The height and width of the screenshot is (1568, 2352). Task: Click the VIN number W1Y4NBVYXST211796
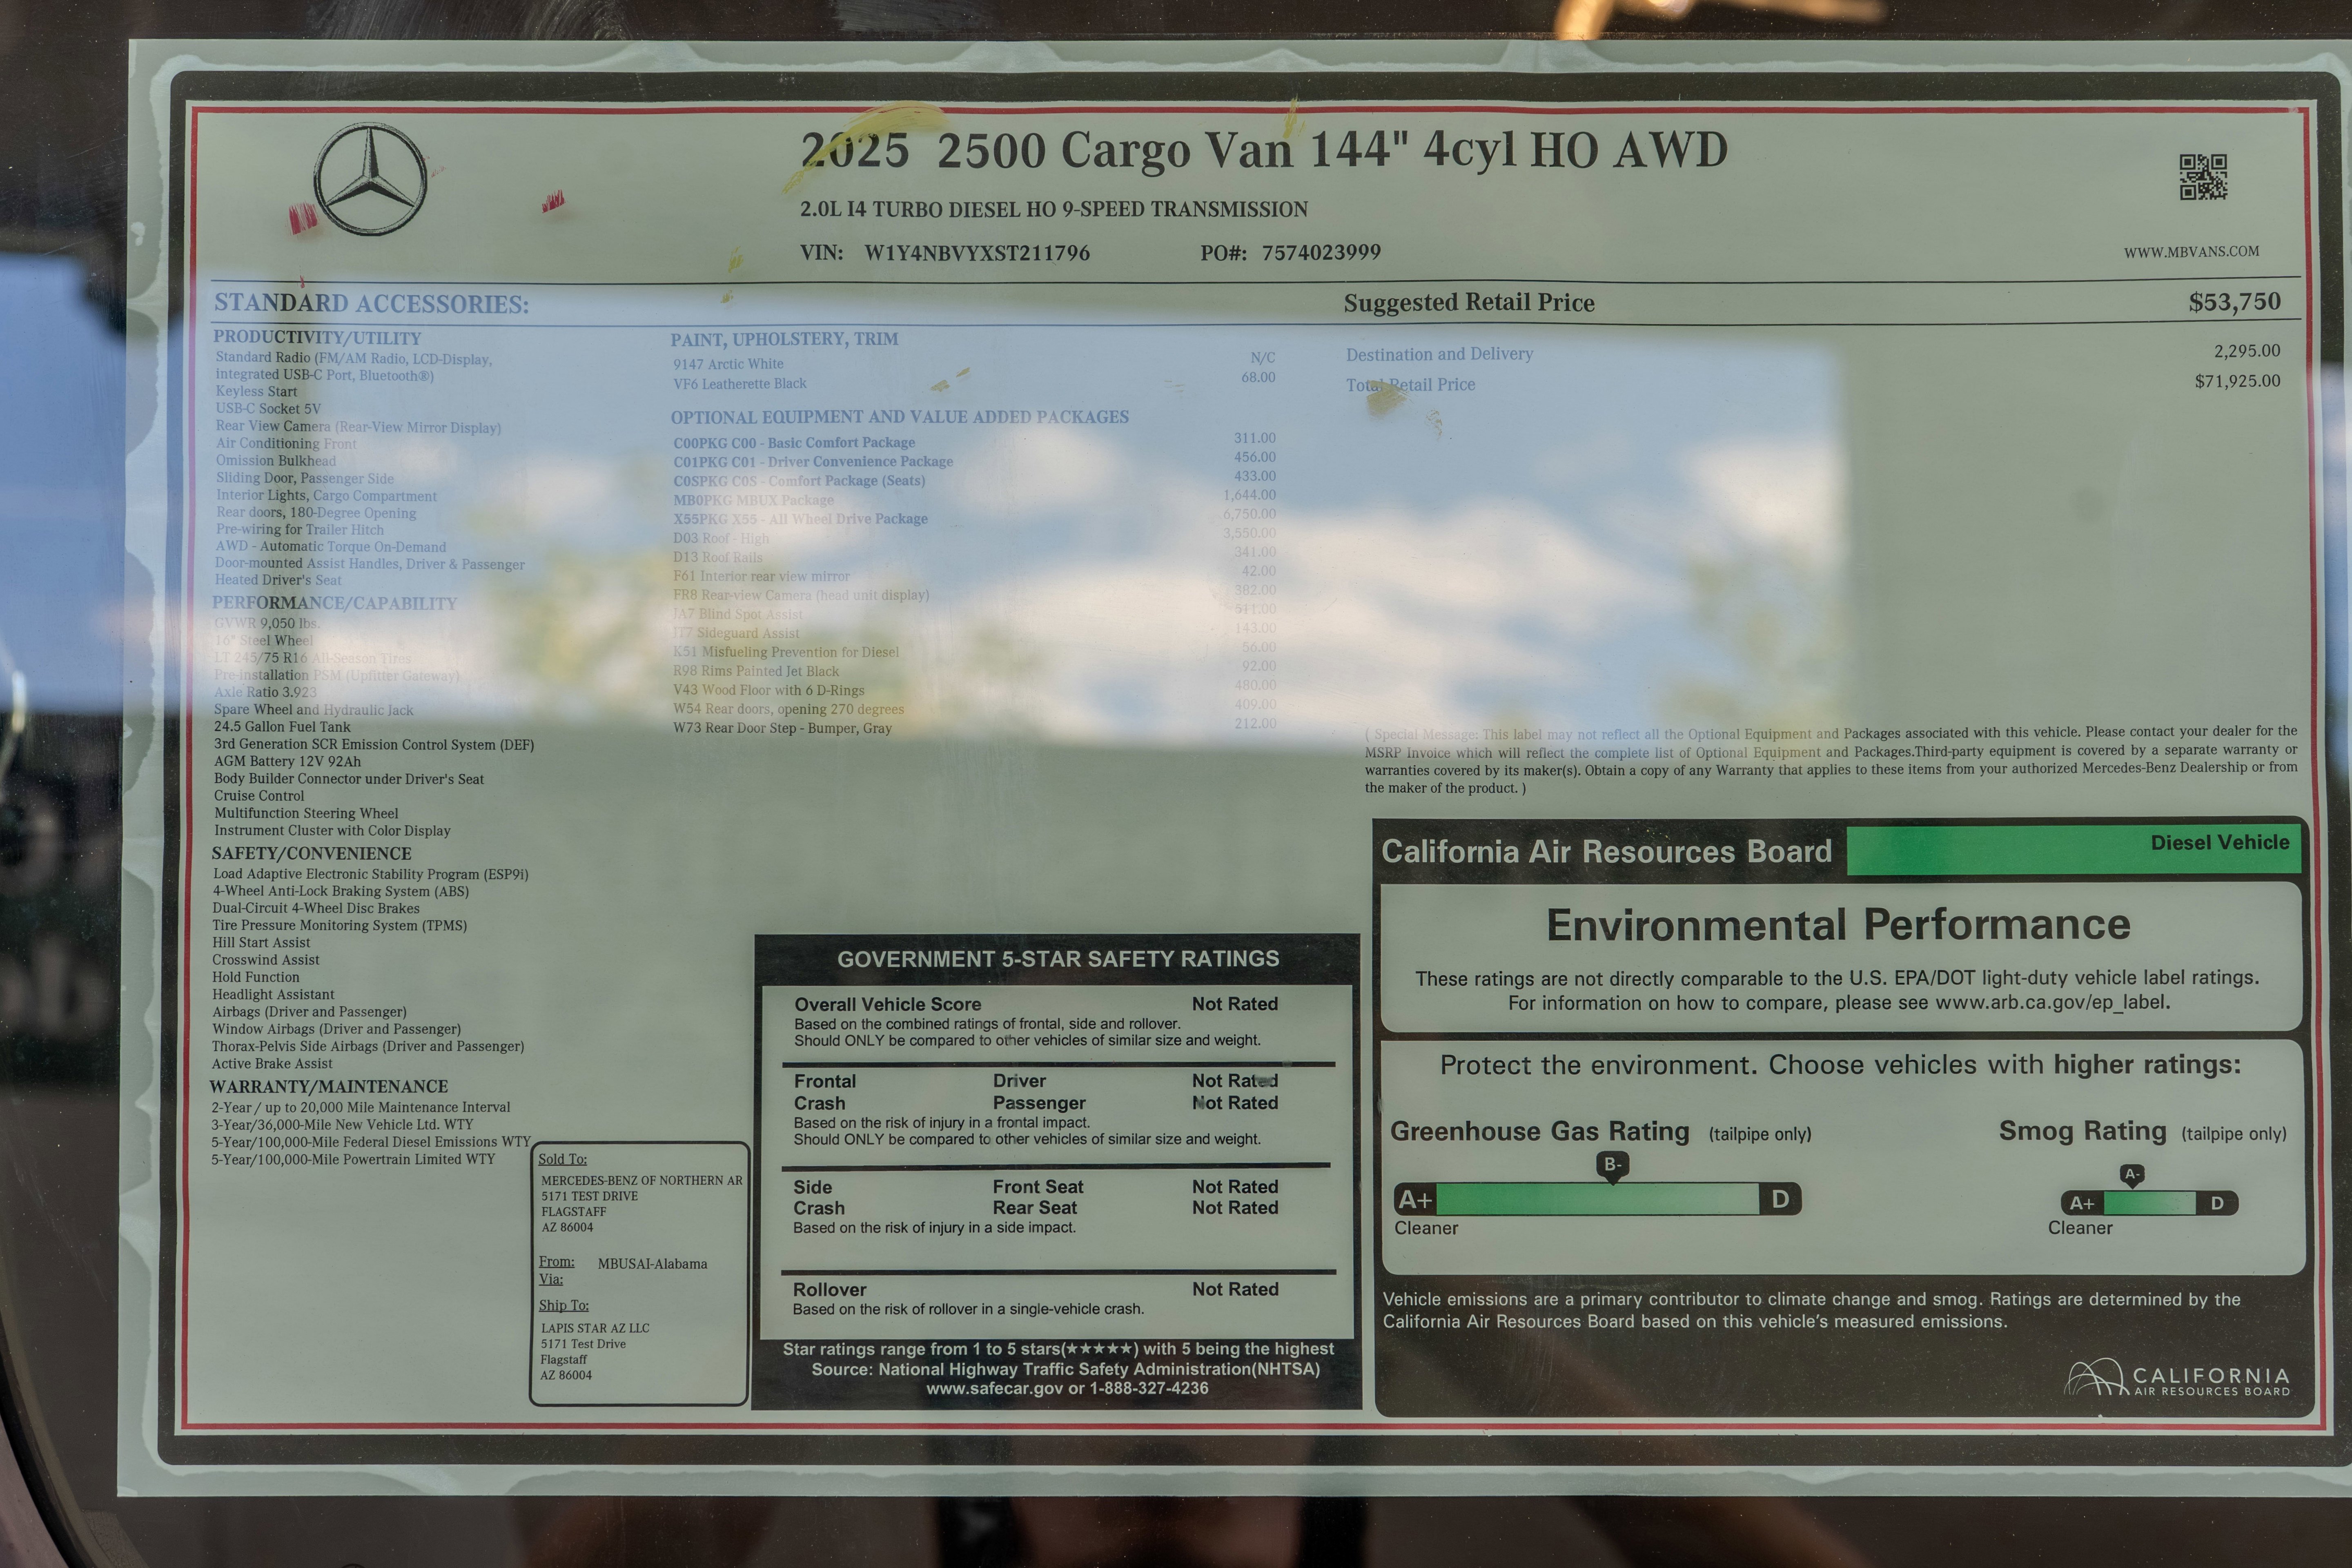pyautogui.click(x=977, y=253)
